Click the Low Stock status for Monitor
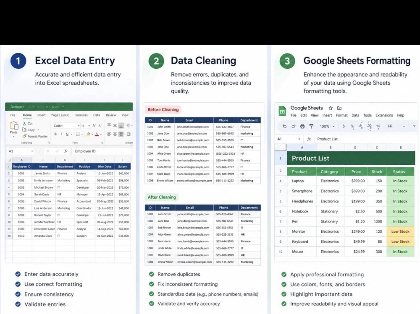Viewport: 420px width, 314px height. [x=400, y=231]
